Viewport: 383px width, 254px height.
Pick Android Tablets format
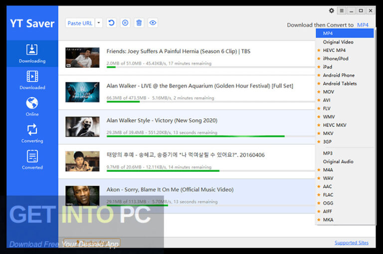point(345,83)
